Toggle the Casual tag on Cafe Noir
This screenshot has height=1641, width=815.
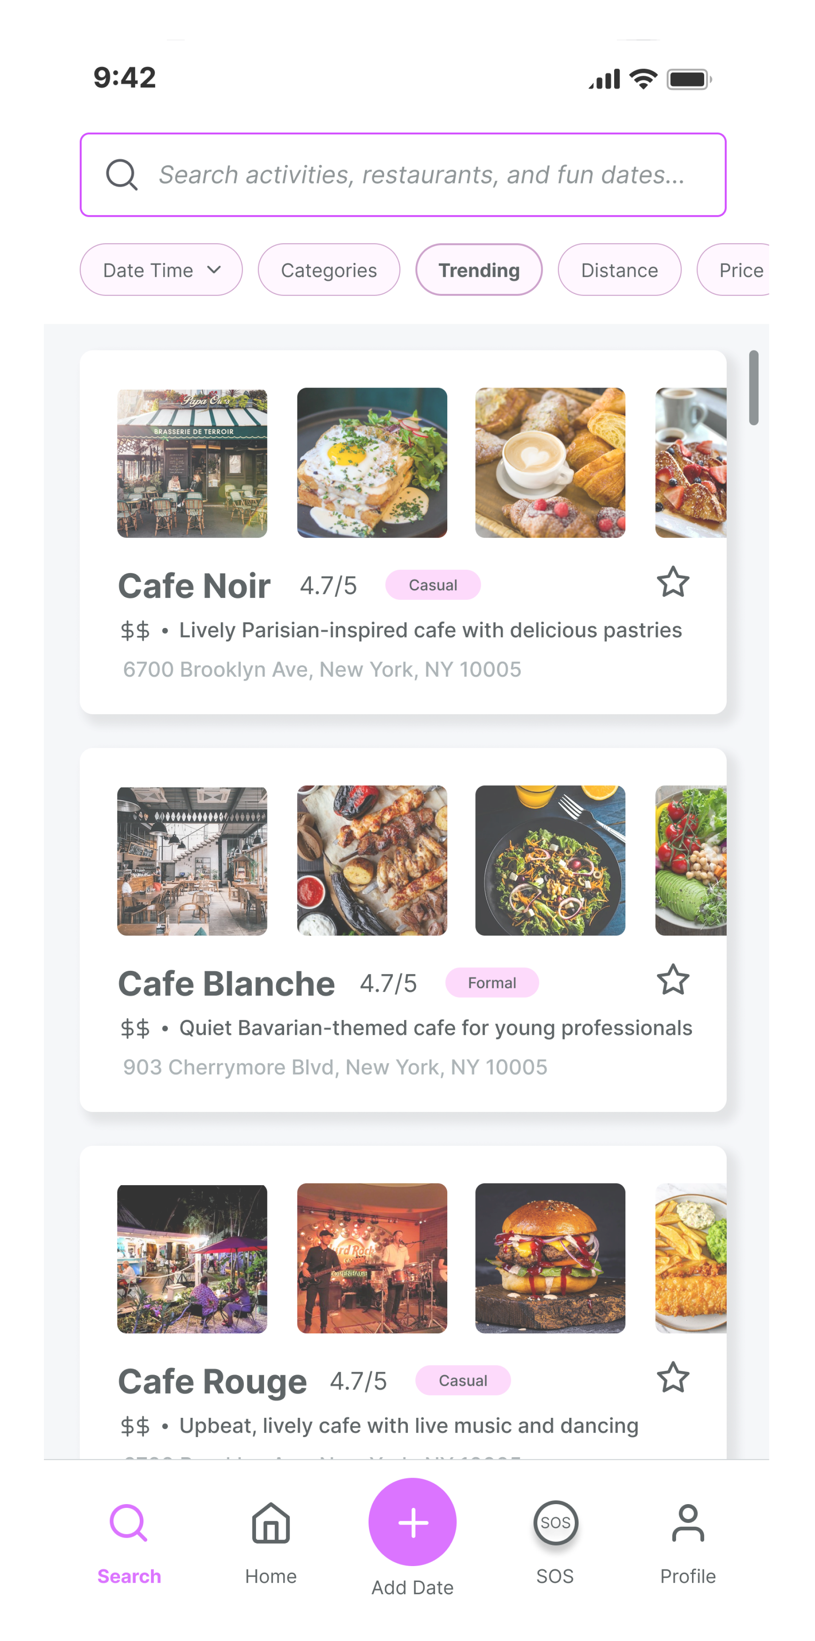pos(433,584)
